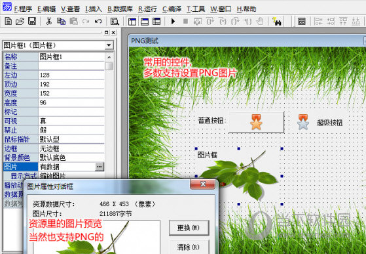Open the Find magnifier toolbar icon

point(115,22)
